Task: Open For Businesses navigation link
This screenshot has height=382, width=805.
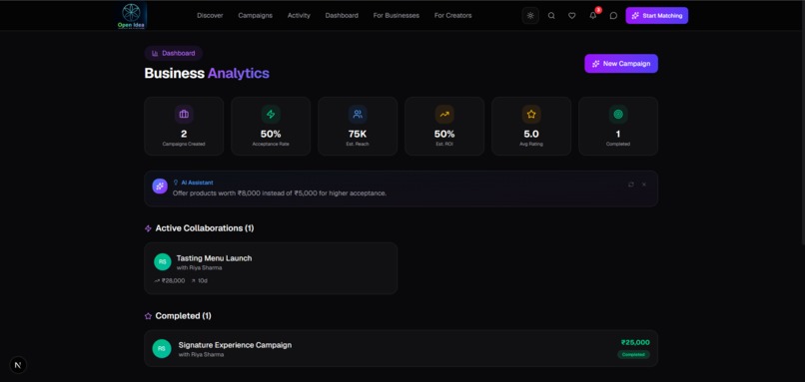Action: 397,15
